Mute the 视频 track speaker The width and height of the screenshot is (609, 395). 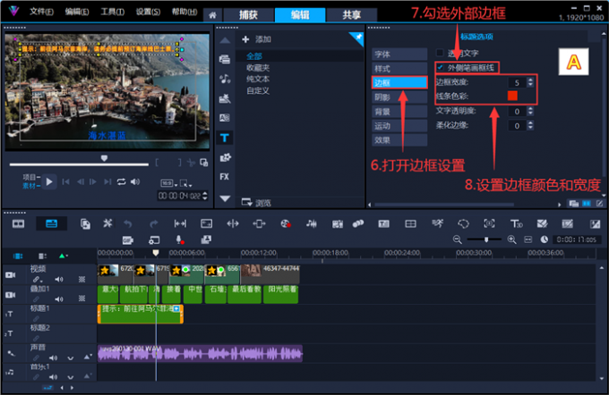tap(59, 279)
